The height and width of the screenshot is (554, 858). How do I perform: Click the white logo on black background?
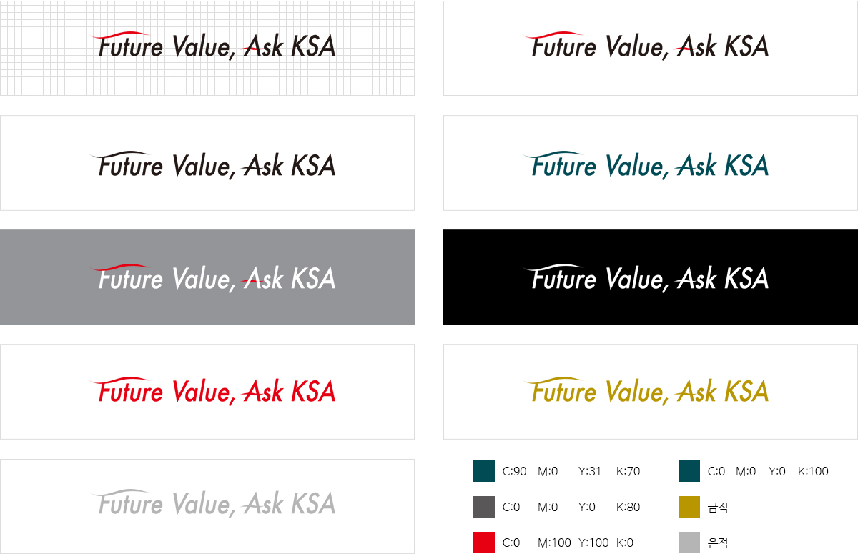(651, 277)
